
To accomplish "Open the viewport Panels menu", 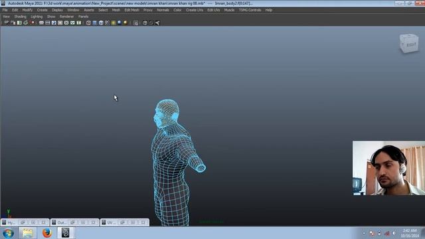I will coord(83,17).
